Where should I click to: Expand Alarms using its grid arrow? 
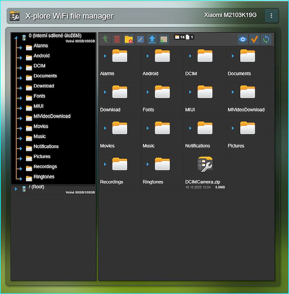pos(105,56)
